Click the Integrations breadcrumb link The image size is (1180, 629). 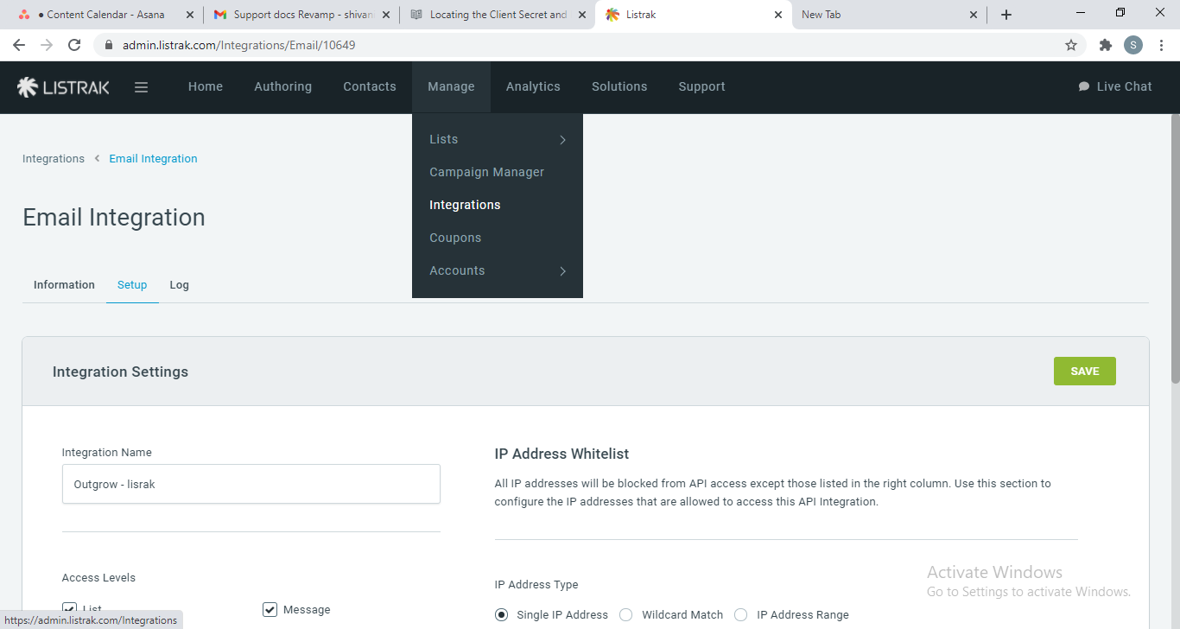pos(54,159)
